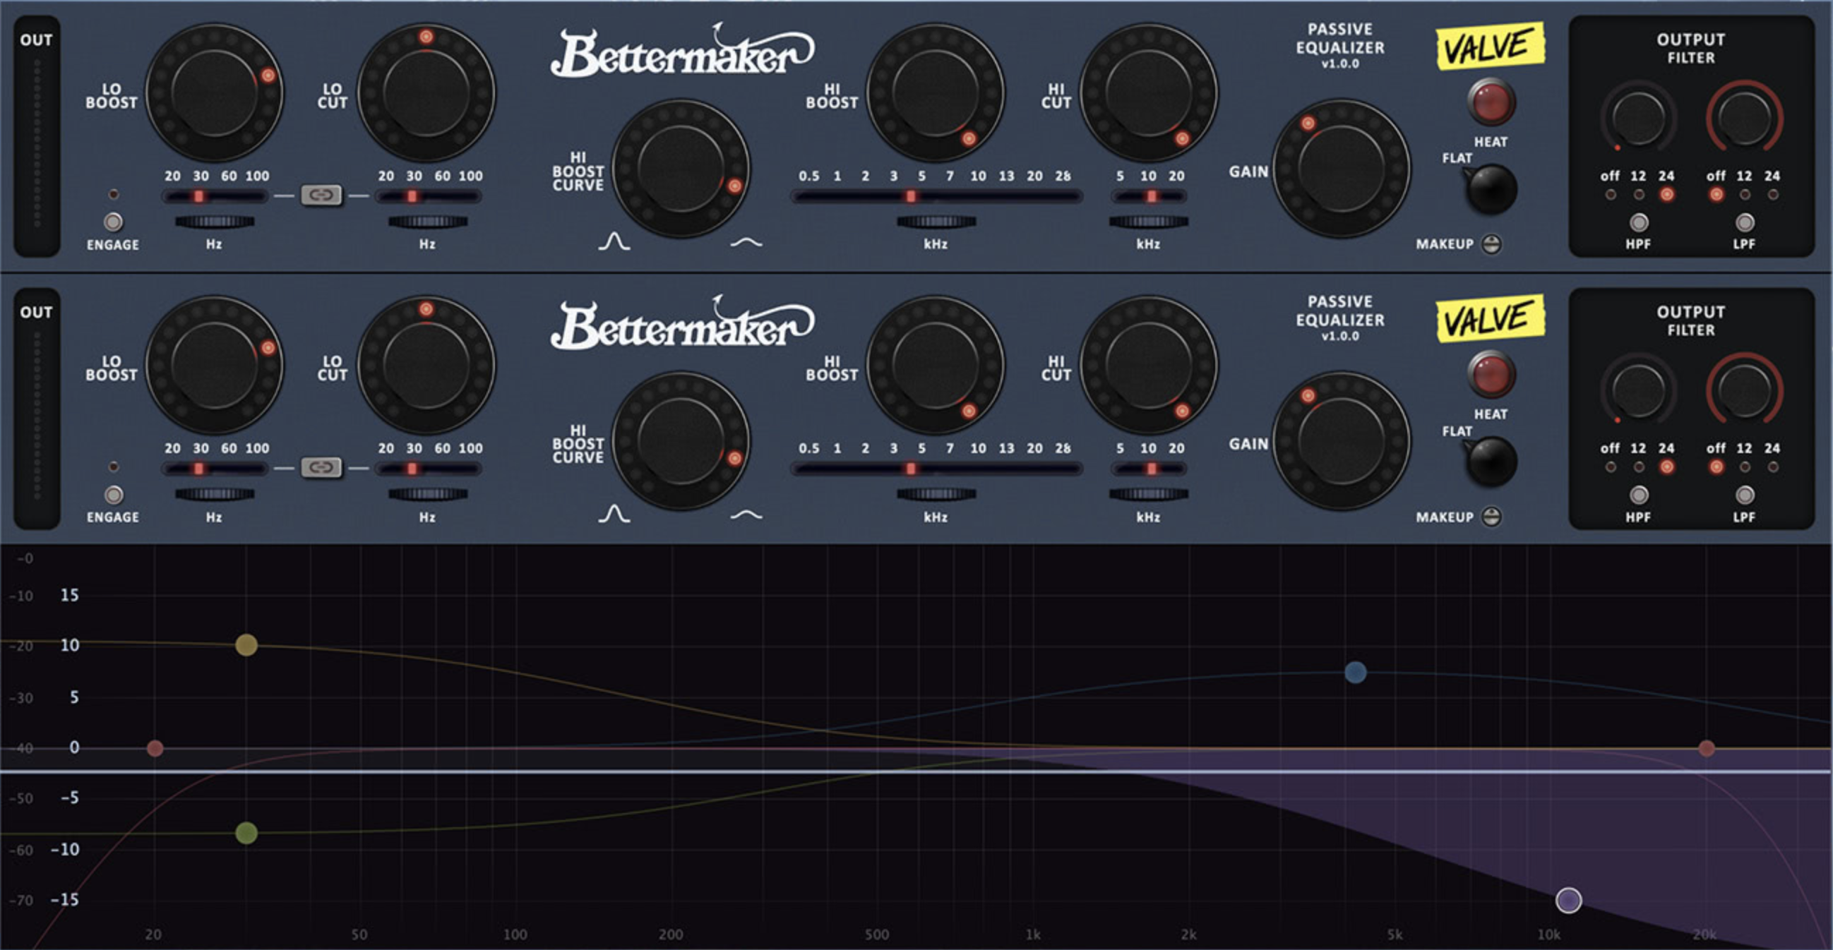The image size is (1833, 950).
Task: Click the narrow bell curve icon on bottom unit
Action: [614, 513]
